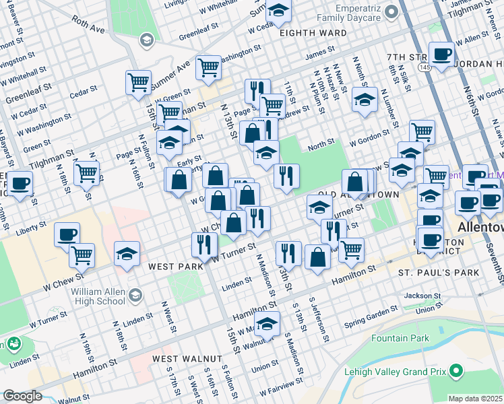Click the Fountain Park label

pyautogui.click(x=400, y=338)
